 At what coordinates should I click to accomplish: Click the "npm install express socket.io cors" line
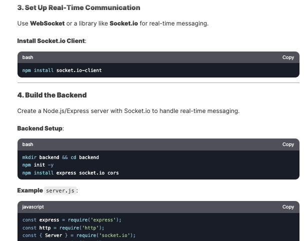pos(70,173)
